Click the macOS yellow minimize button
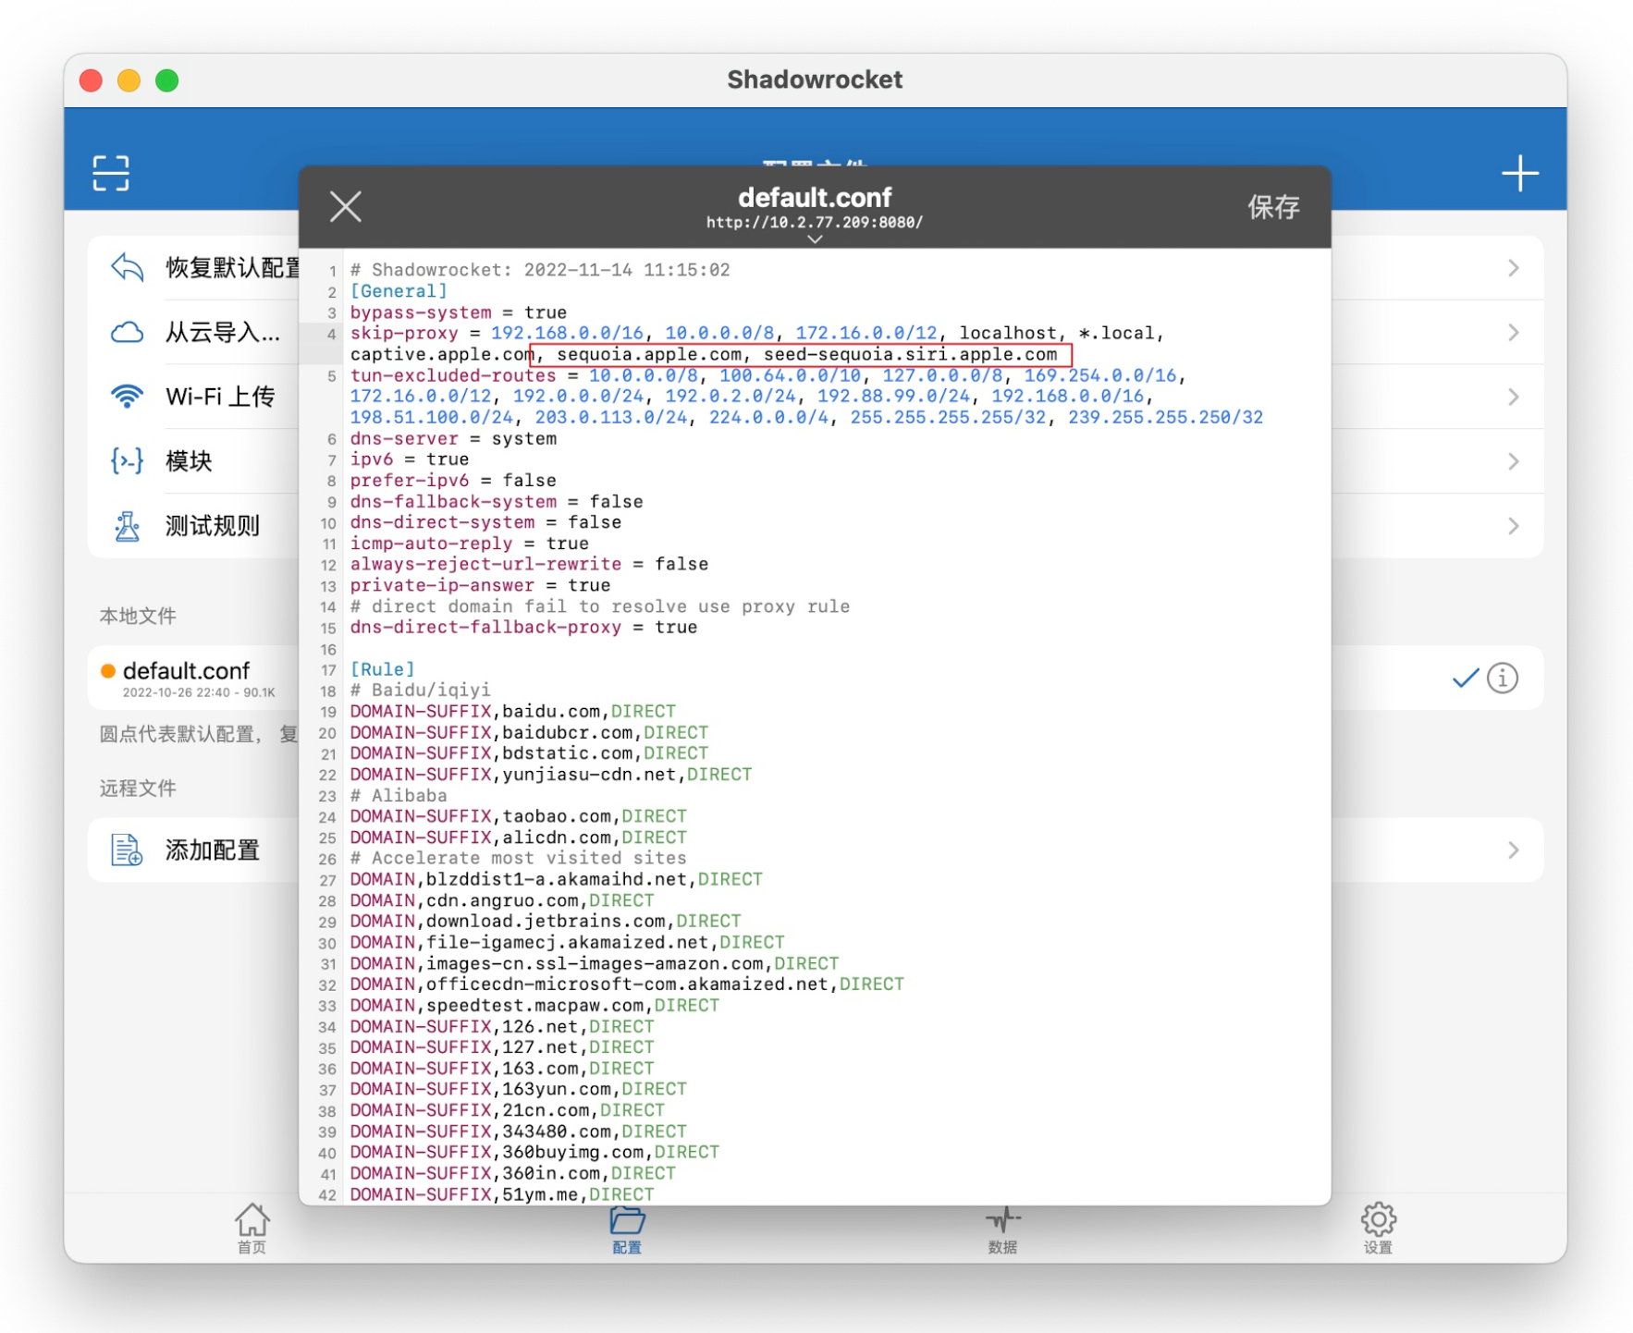Image resolution: width=1633 pixels, height=1333 pixels. [x=129, y=81]
